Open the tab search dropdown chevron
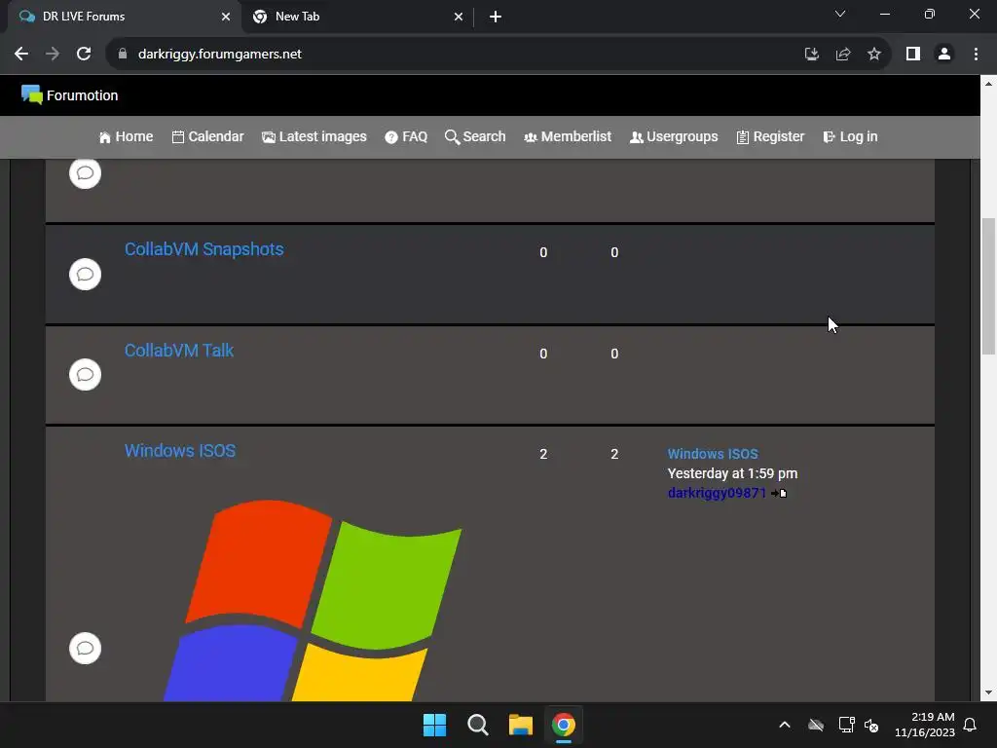 pyautogui.click(x=840, y=14)
